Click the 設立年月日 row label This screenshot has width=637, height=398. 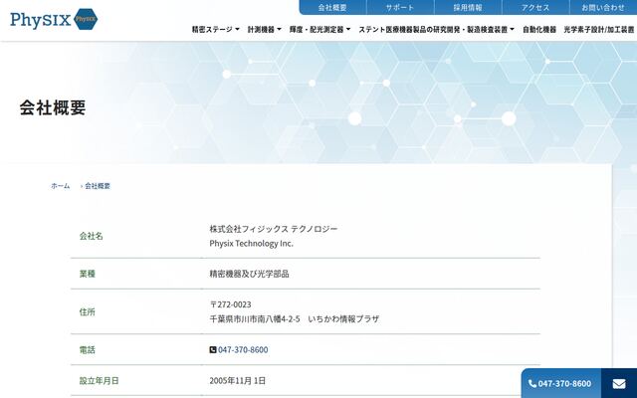pos(100,380)
